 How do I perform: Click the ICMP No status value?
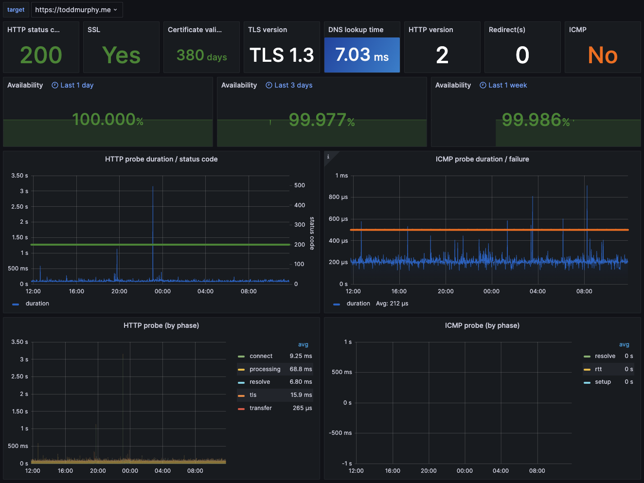[x=603, y=55]
